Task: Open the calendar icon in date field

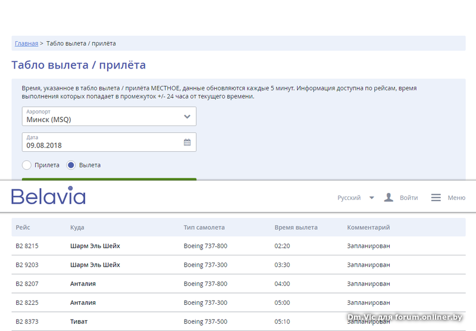Action: (187, 142)
